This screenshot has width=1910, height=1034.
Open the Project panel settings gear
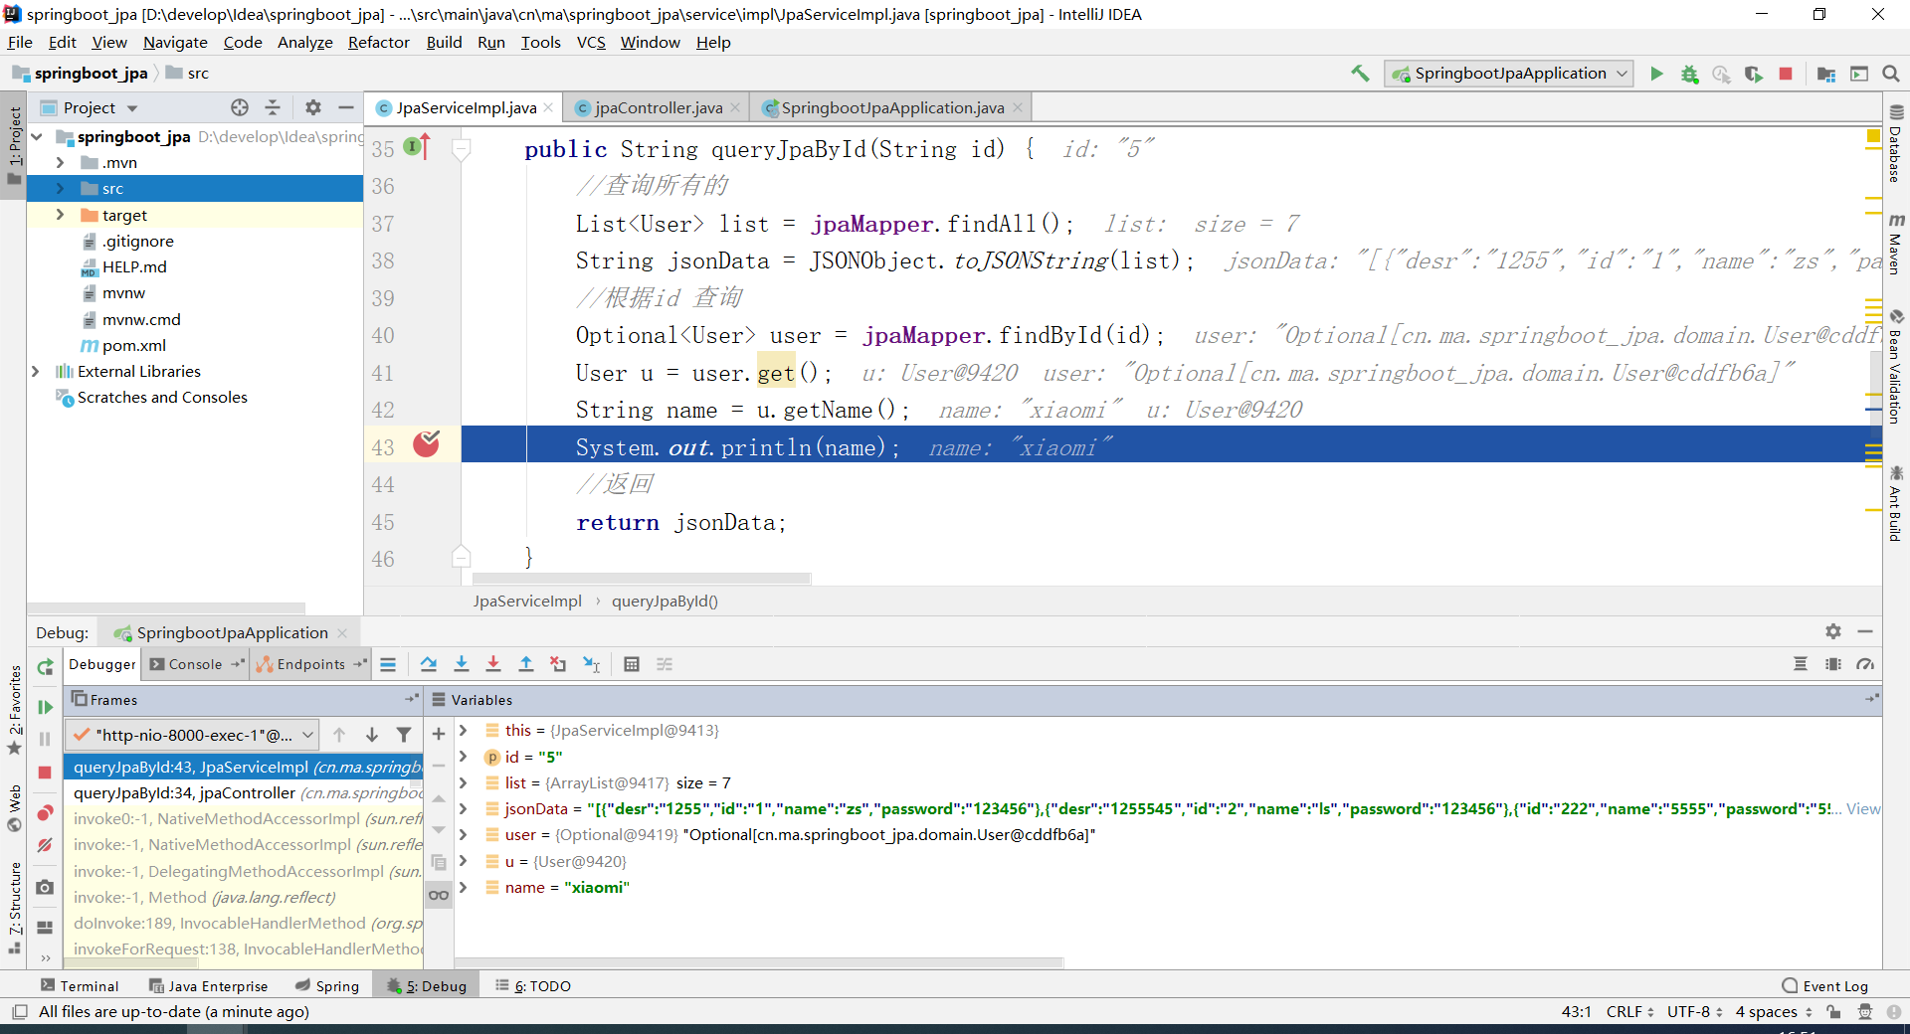point(313,107)
